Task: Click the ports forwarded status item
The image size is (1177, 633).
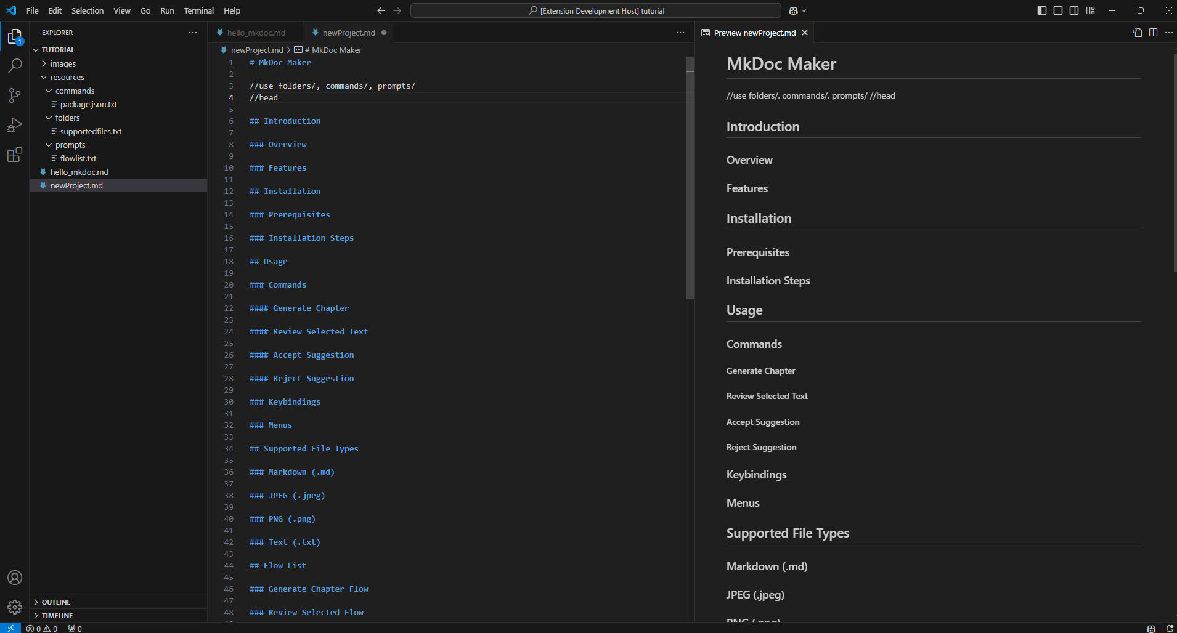Action: [75, 629]
